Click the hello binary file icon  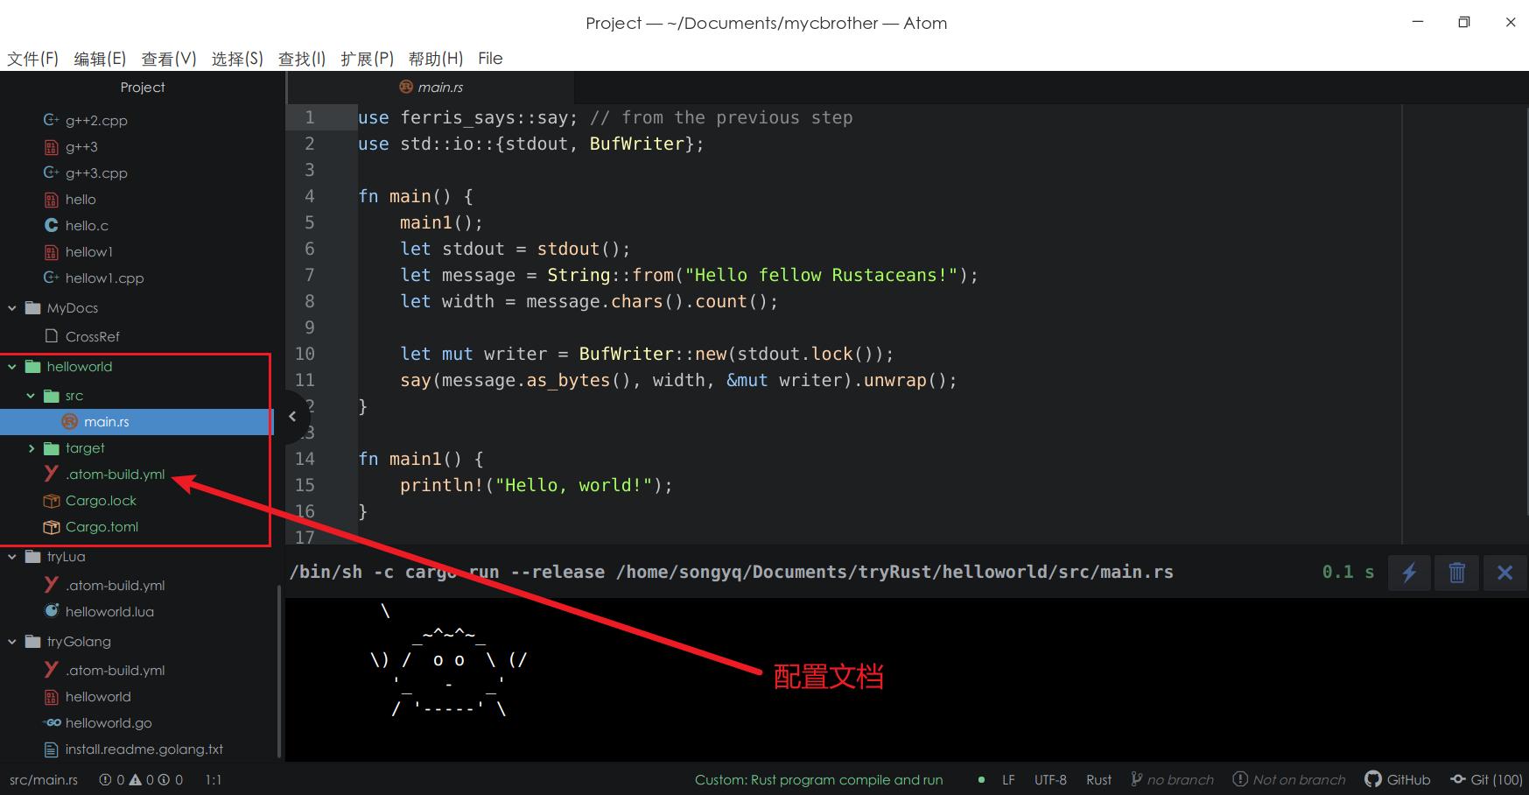point(51,199)
